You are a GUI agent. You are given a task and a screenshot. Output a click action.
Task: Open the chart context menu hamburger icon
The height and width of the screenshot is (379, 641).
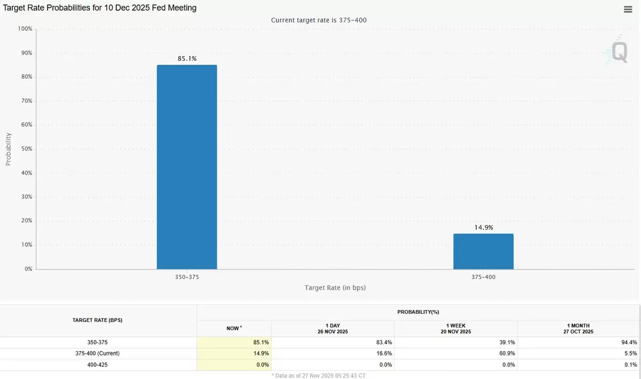(628, 9)
